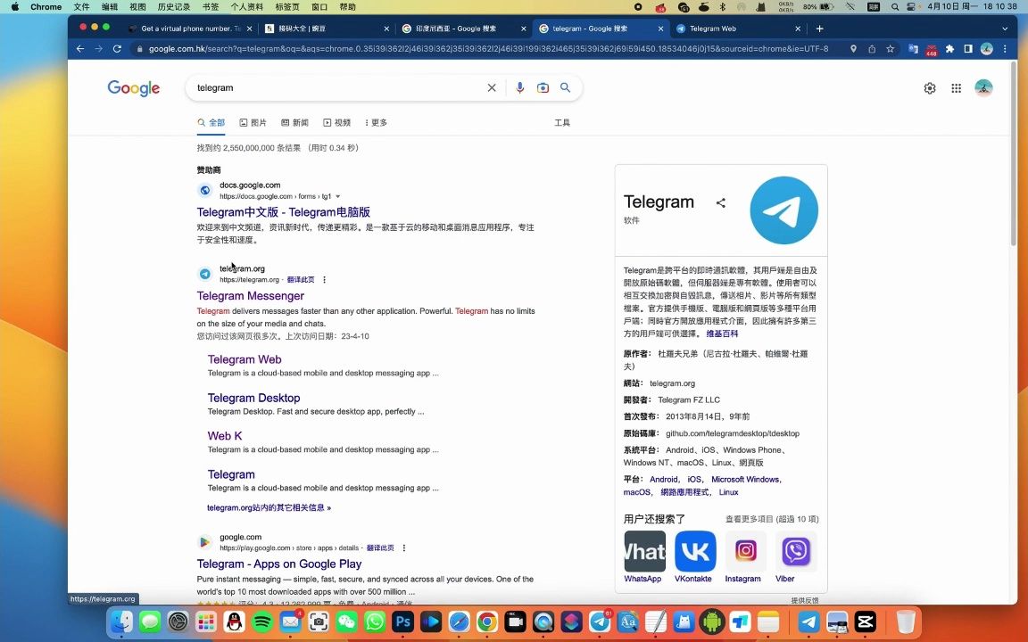This screenshot has height=642, width=1028.
Task: Open Google quick settings gear
Action: click(930, 87)
